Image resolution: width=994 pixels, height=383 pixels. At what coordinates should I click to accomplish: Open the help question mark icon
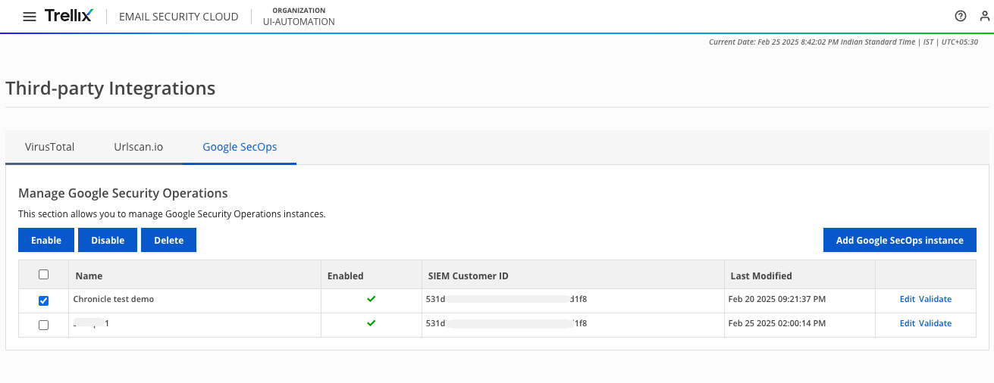961,16
